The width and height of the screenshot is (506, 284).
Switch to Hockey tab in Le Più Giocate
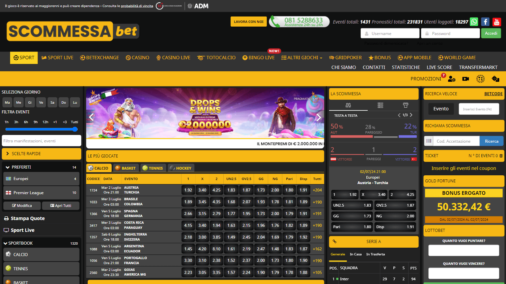180,168
